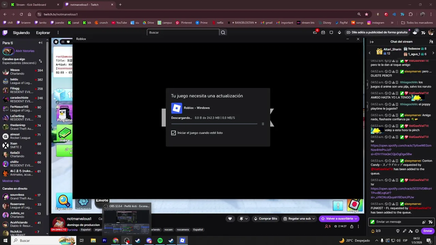Open the Siguiendo section

click(21, 33)
